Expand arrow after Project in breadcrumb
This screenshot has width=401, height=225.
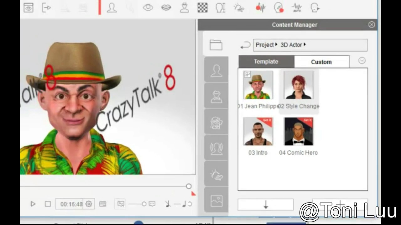click(x=276, y=45)
